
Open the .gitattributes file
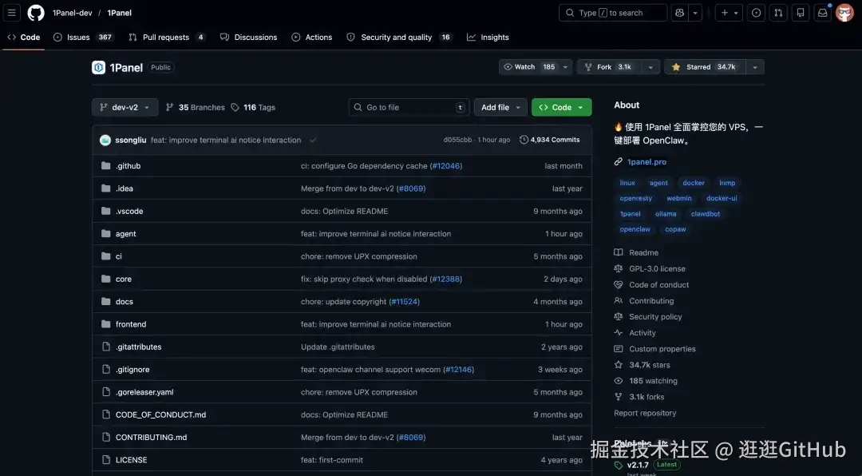(139, 347)
